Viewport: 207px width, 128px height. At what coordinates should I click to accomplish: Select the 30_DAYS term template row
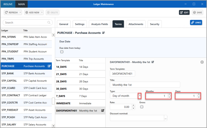click(x=80, y=89)
